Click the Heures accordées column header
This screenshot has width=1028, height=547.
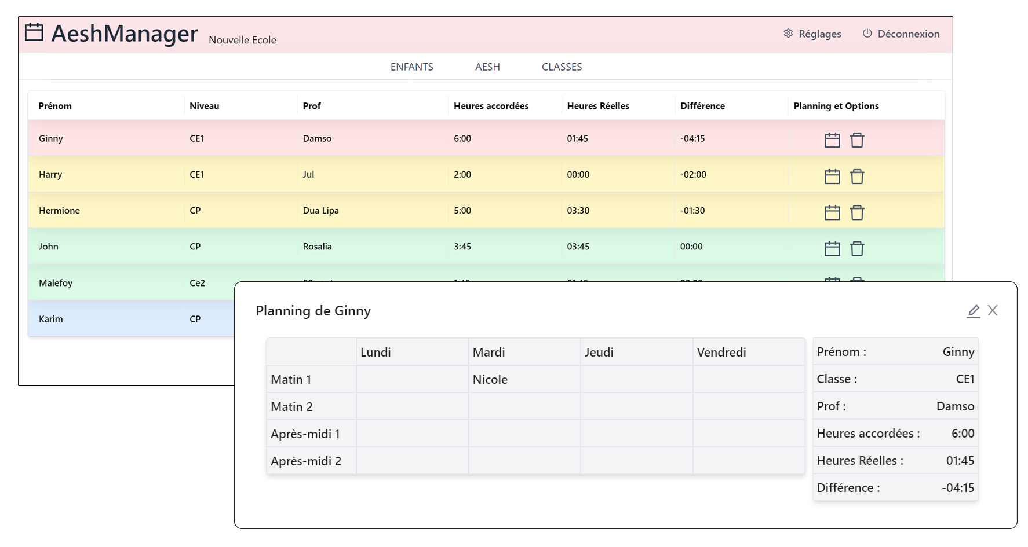point(491,106)
